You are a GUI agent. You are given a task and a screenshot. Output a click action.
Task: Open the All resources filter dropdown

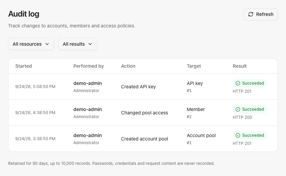[31, 44]
